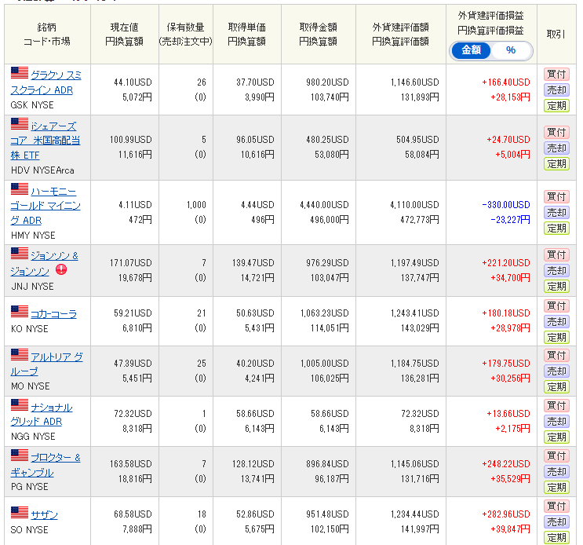Click 売却 button for GSK

[x=556, y=90]
